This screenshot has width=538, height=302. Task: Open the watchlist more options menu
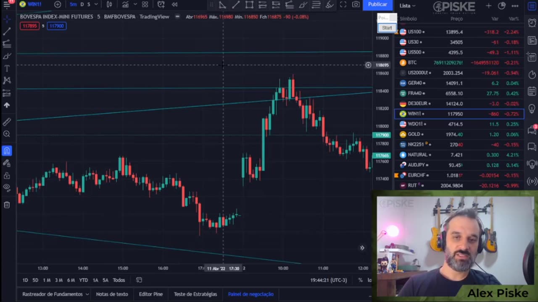515,6
